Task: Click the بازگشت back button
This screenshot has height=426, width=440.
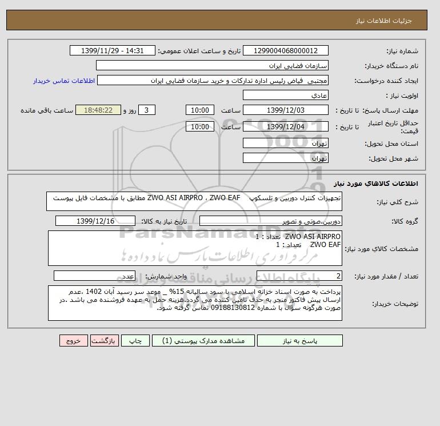Action: tap(105, 340)
